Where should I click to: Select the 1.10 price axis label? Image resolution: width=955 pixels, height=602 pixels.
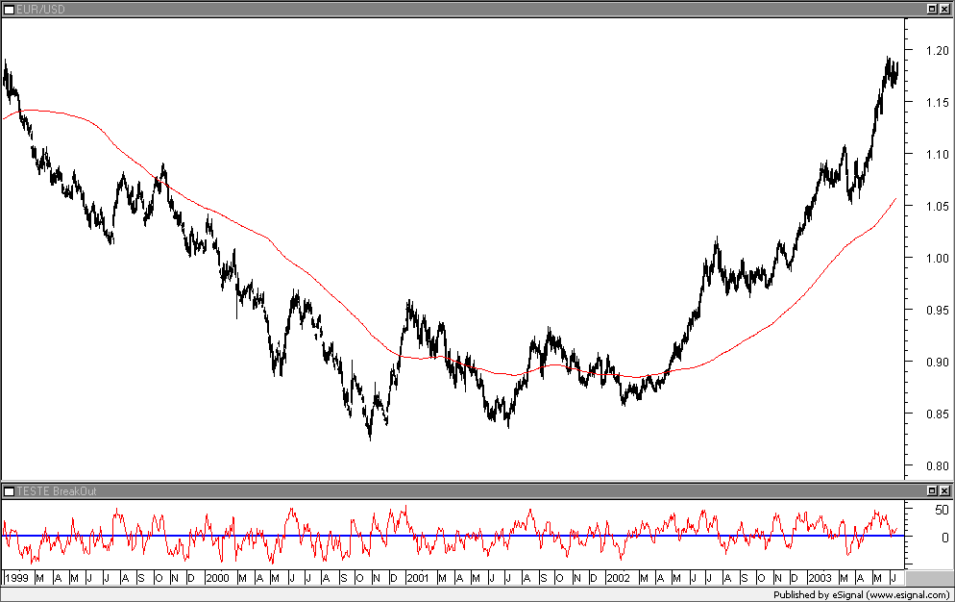(x=938, y=154)
